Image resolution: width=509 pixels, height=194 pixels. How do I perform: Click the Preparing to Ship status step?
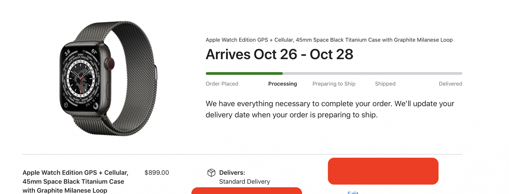334,84
